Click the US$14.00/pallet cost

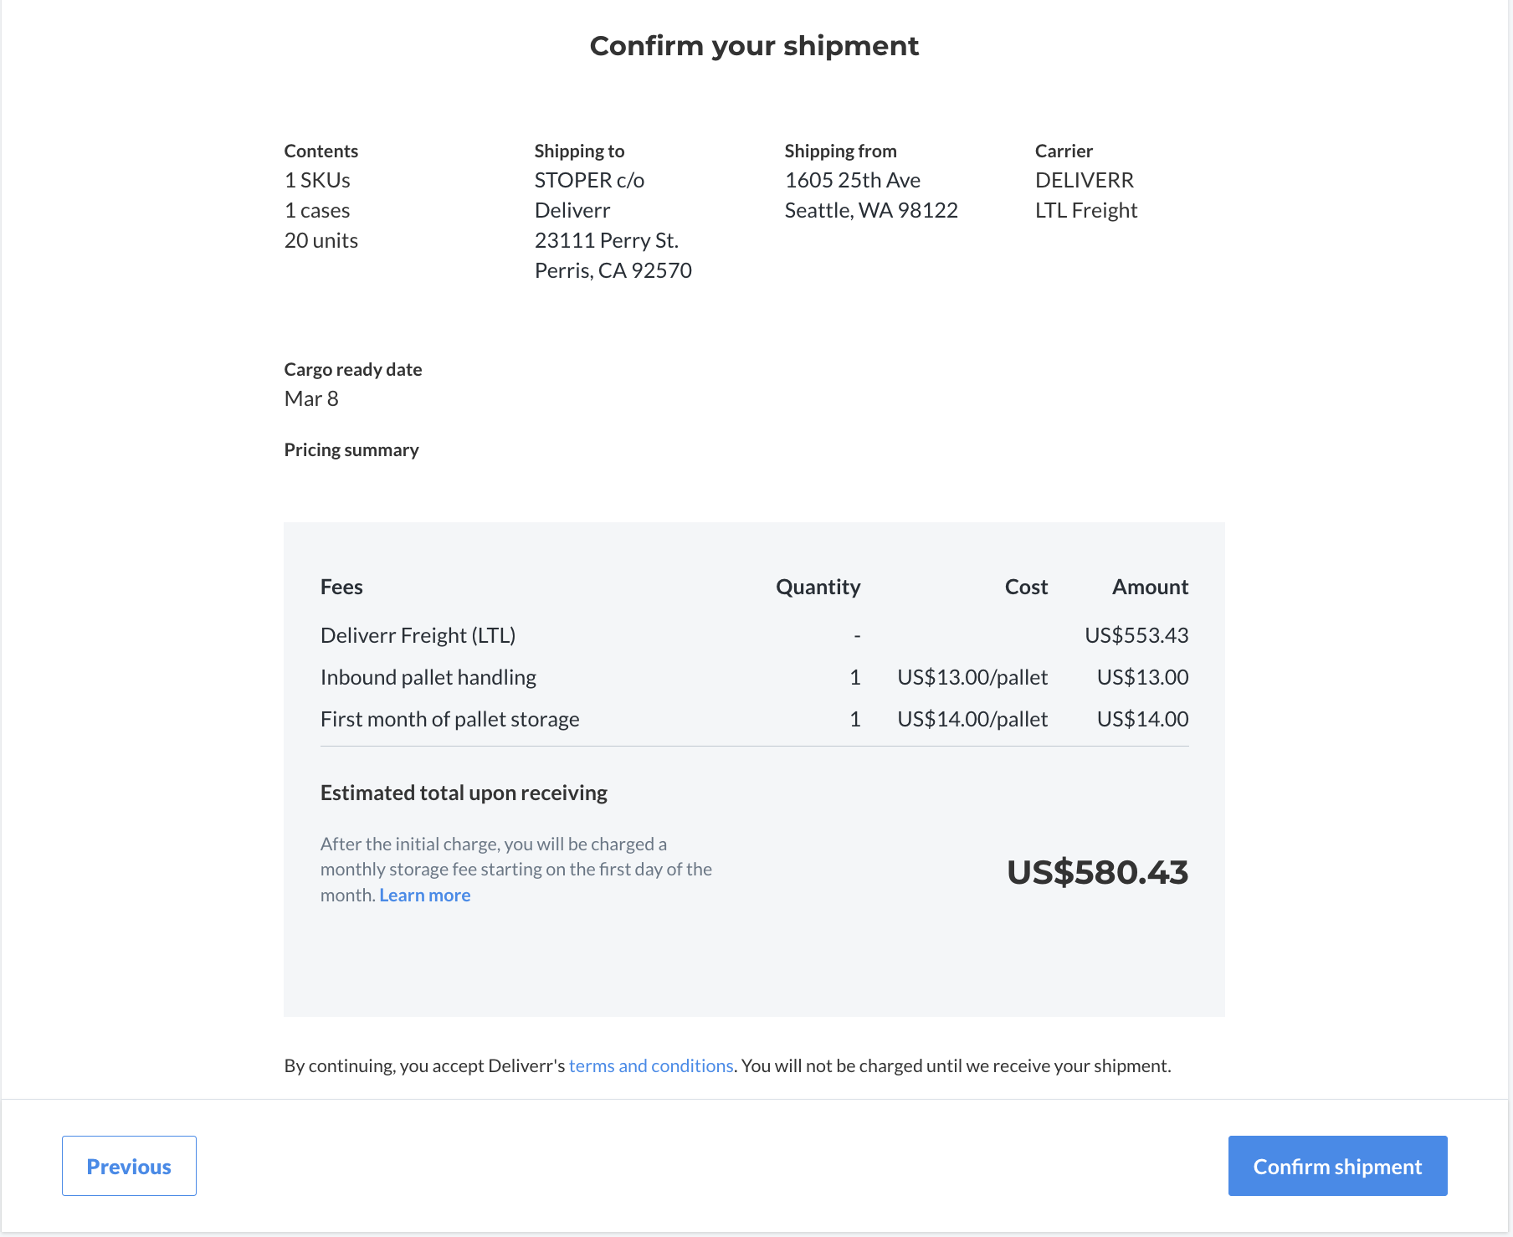pyautogui.click(x=972, y=719)
